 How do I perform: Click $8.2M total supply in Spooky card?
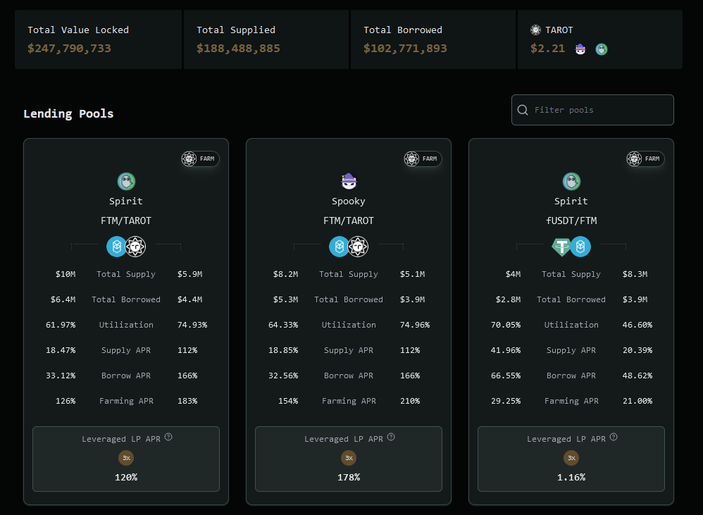tap(285, 274)
